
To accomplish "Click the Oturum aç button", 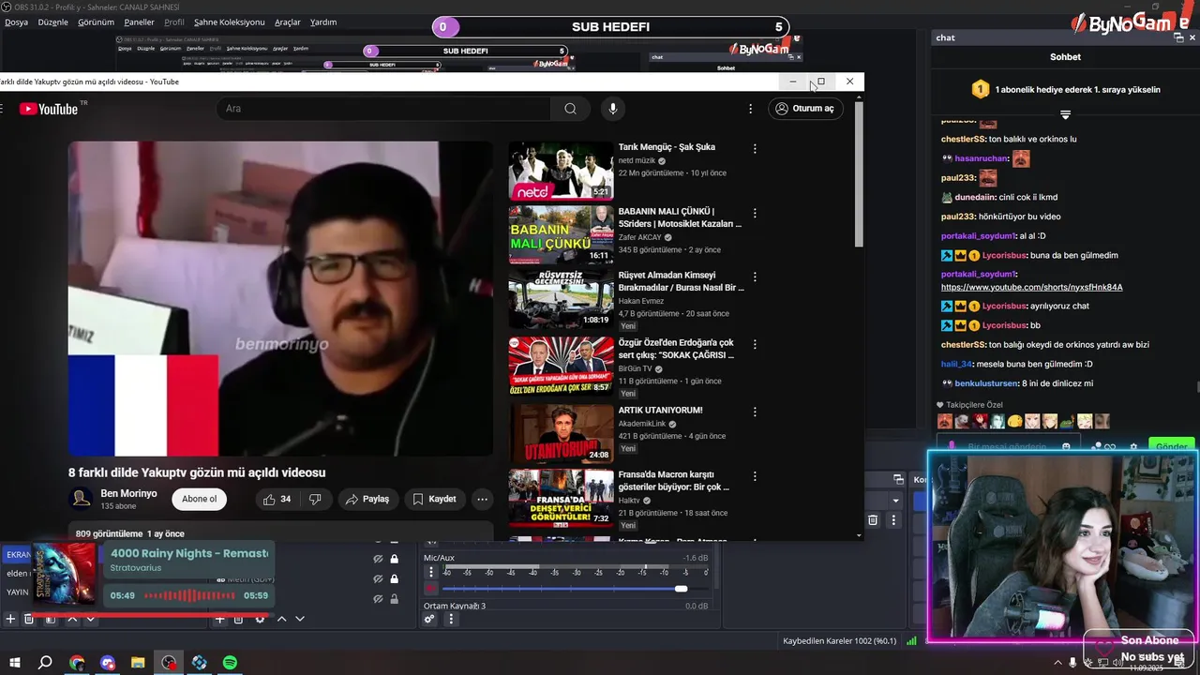I will (804, 109).
